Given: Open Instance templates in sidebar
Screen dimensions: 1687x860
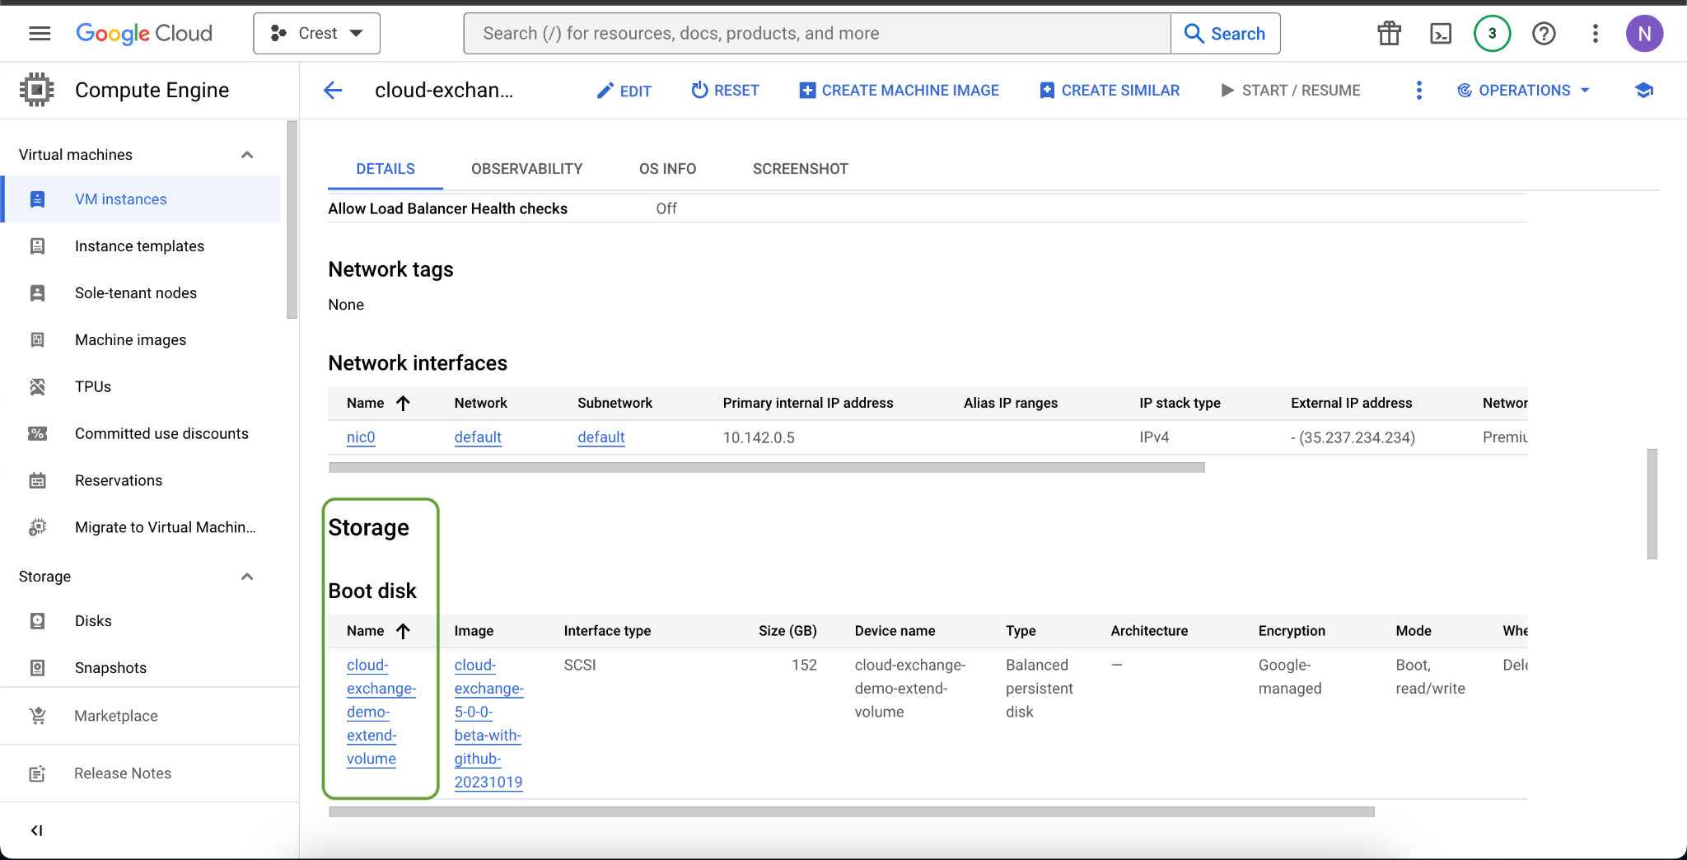Looking at the screenshot, I should pyautogui.click(x=141, y=246).
